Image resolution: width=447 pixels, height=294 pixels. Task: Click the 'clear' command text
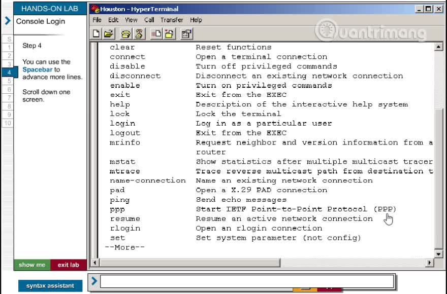[x=122, y=47]
